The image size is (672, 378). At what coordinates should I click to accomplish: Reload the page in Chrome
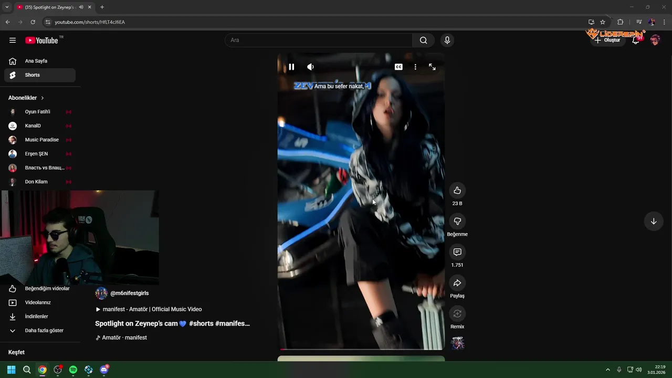point(33,22)
